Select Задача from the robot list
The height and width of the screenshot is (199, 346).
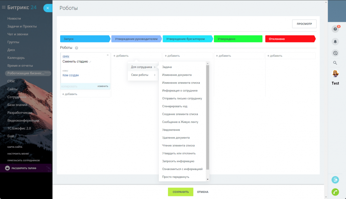(x=167, y=67)
